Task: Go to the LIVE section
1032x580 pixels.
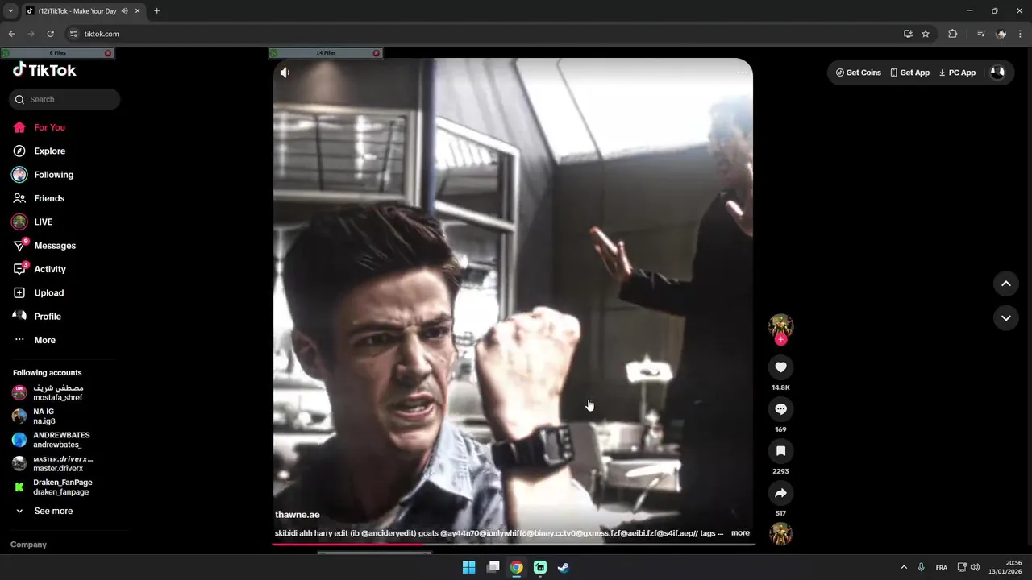Action: (x=32, y=222)
